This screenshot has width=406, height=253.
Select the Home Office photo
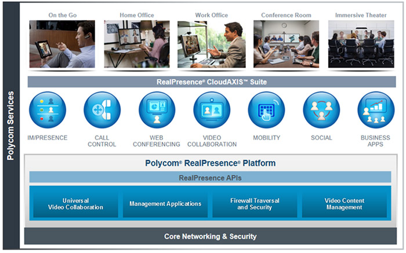click(137, 45)
